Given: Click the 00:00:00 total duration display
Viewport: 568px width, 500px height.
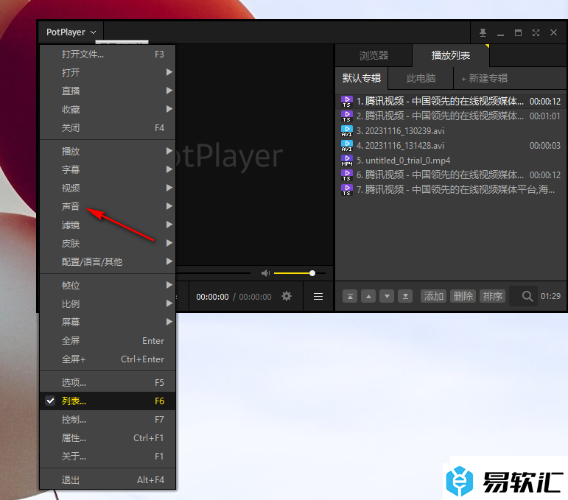Looking at the screenshot, I should click(x=255, y=297).
